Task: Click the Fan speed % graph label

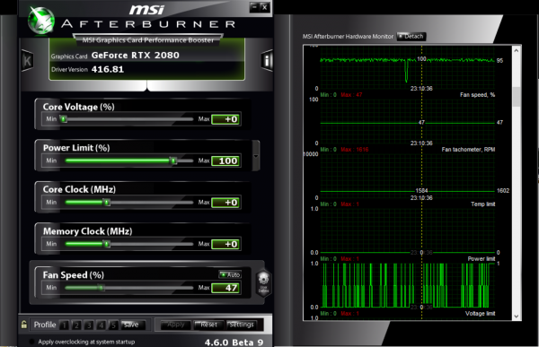Action: [478, 95]
